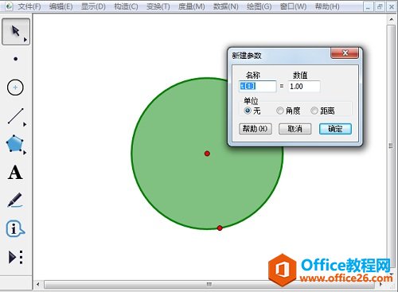Click the 帮助(H) button in dialog

pos(256,129)
